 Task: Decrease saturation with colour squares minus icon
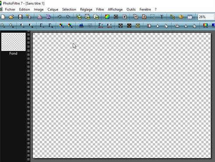pyautogui.click(x=62, y=26)
